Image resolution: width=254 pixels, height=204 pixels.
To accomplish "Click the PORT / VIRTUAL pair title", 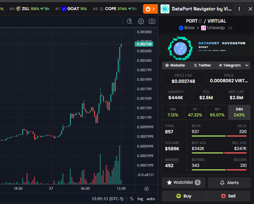I will (206, 21).
